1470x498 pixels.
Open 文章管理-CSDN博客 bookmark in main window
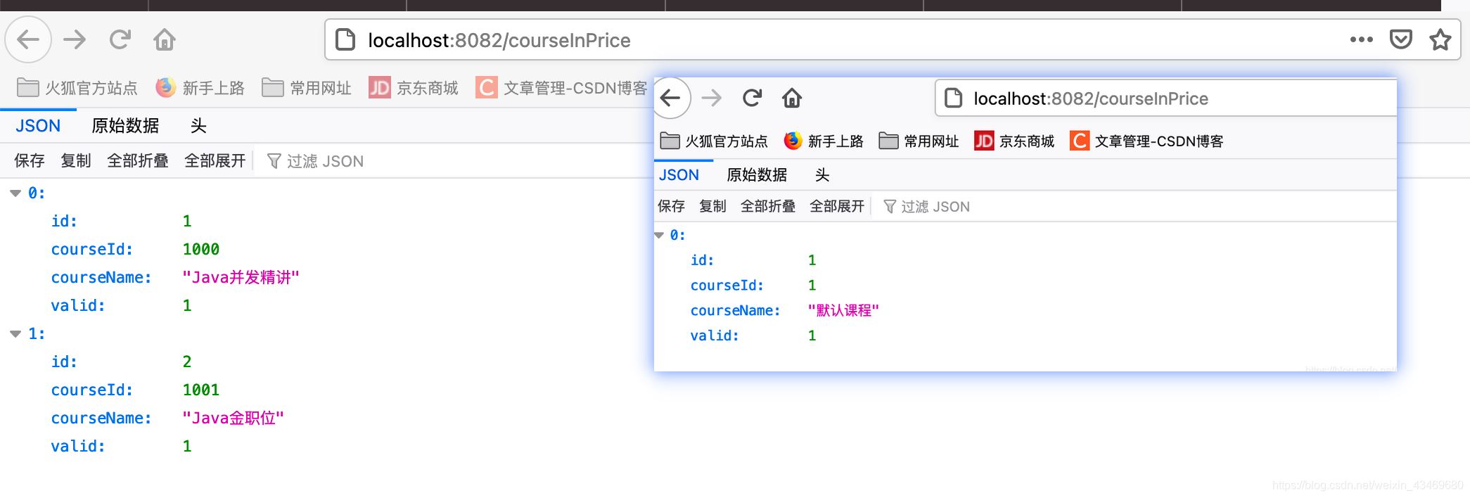[561, 88]
